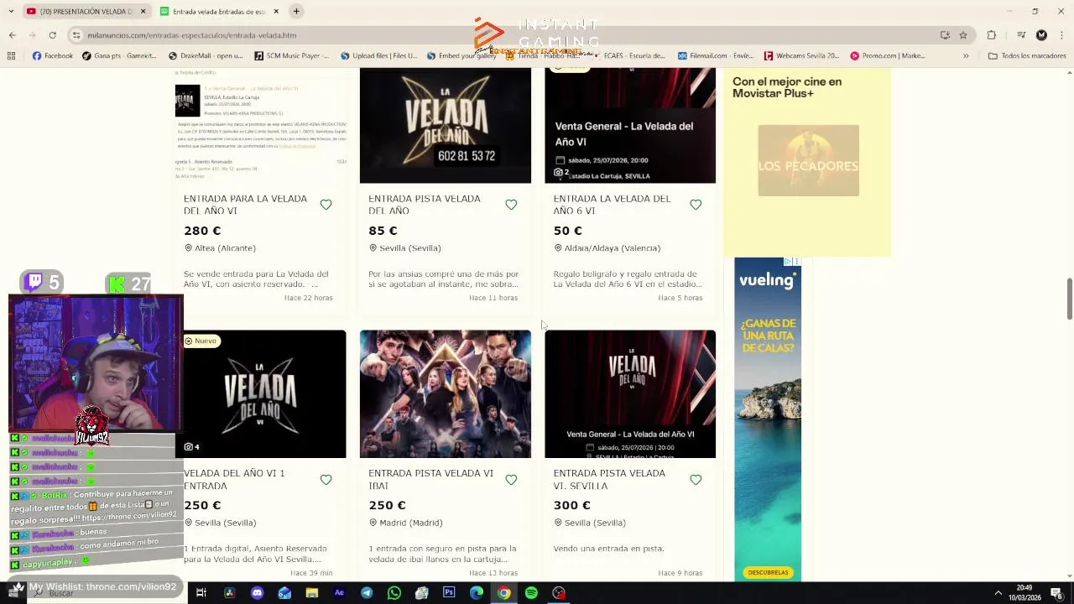Open the mail app in the taskbar

pos(284,593)
